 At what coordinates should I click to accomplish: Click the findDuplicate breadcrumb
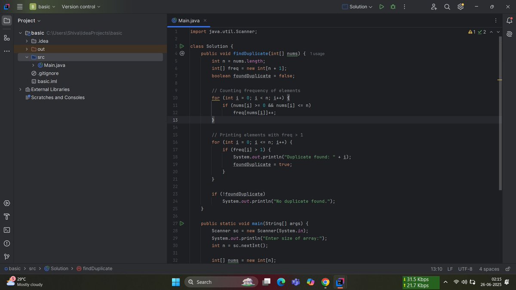[x=94, y=269]
